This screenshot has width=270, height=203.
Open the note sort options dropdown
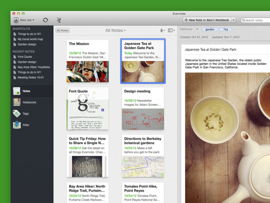[162, 30]
